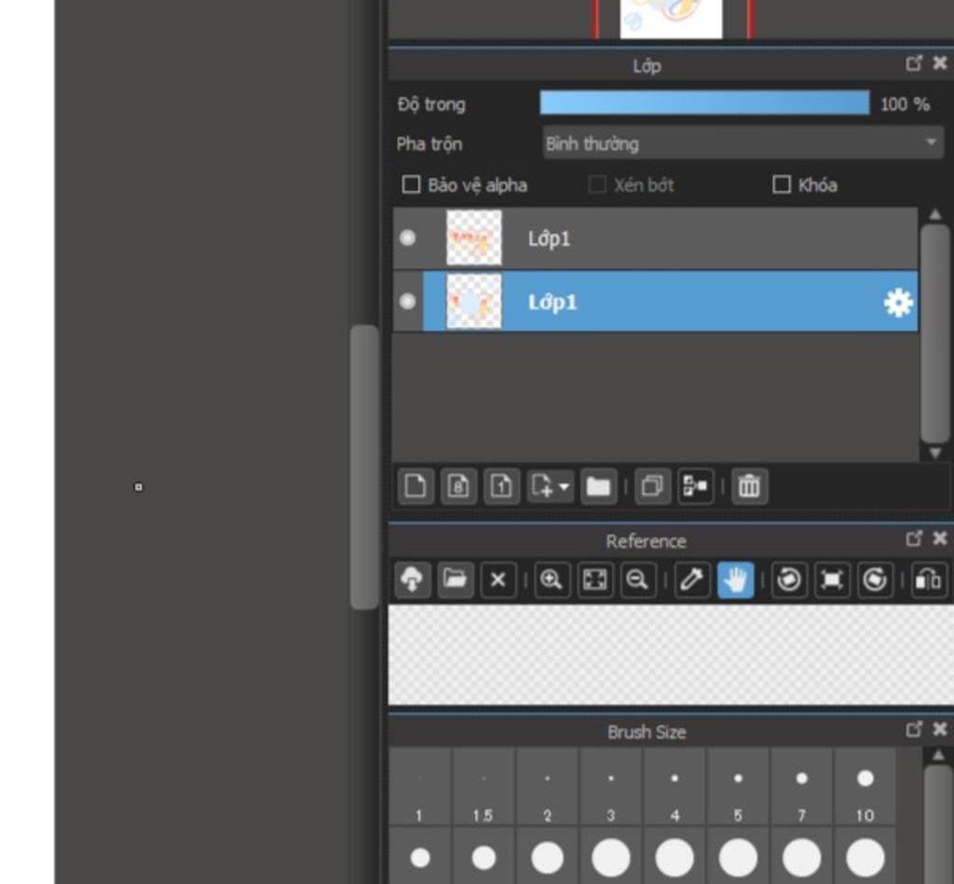The width and height of the screenshot is (954, 884).
Task: Duplicate the selected layer
Action: pos(652,486)
